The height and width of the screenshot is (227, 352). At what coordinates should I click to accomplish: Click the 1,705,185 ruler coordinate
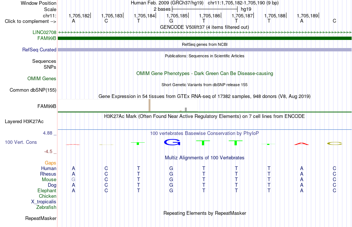click(177, 16)
